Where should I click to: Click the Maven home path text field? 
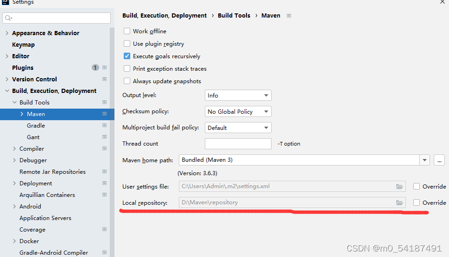tap(299, 160)
